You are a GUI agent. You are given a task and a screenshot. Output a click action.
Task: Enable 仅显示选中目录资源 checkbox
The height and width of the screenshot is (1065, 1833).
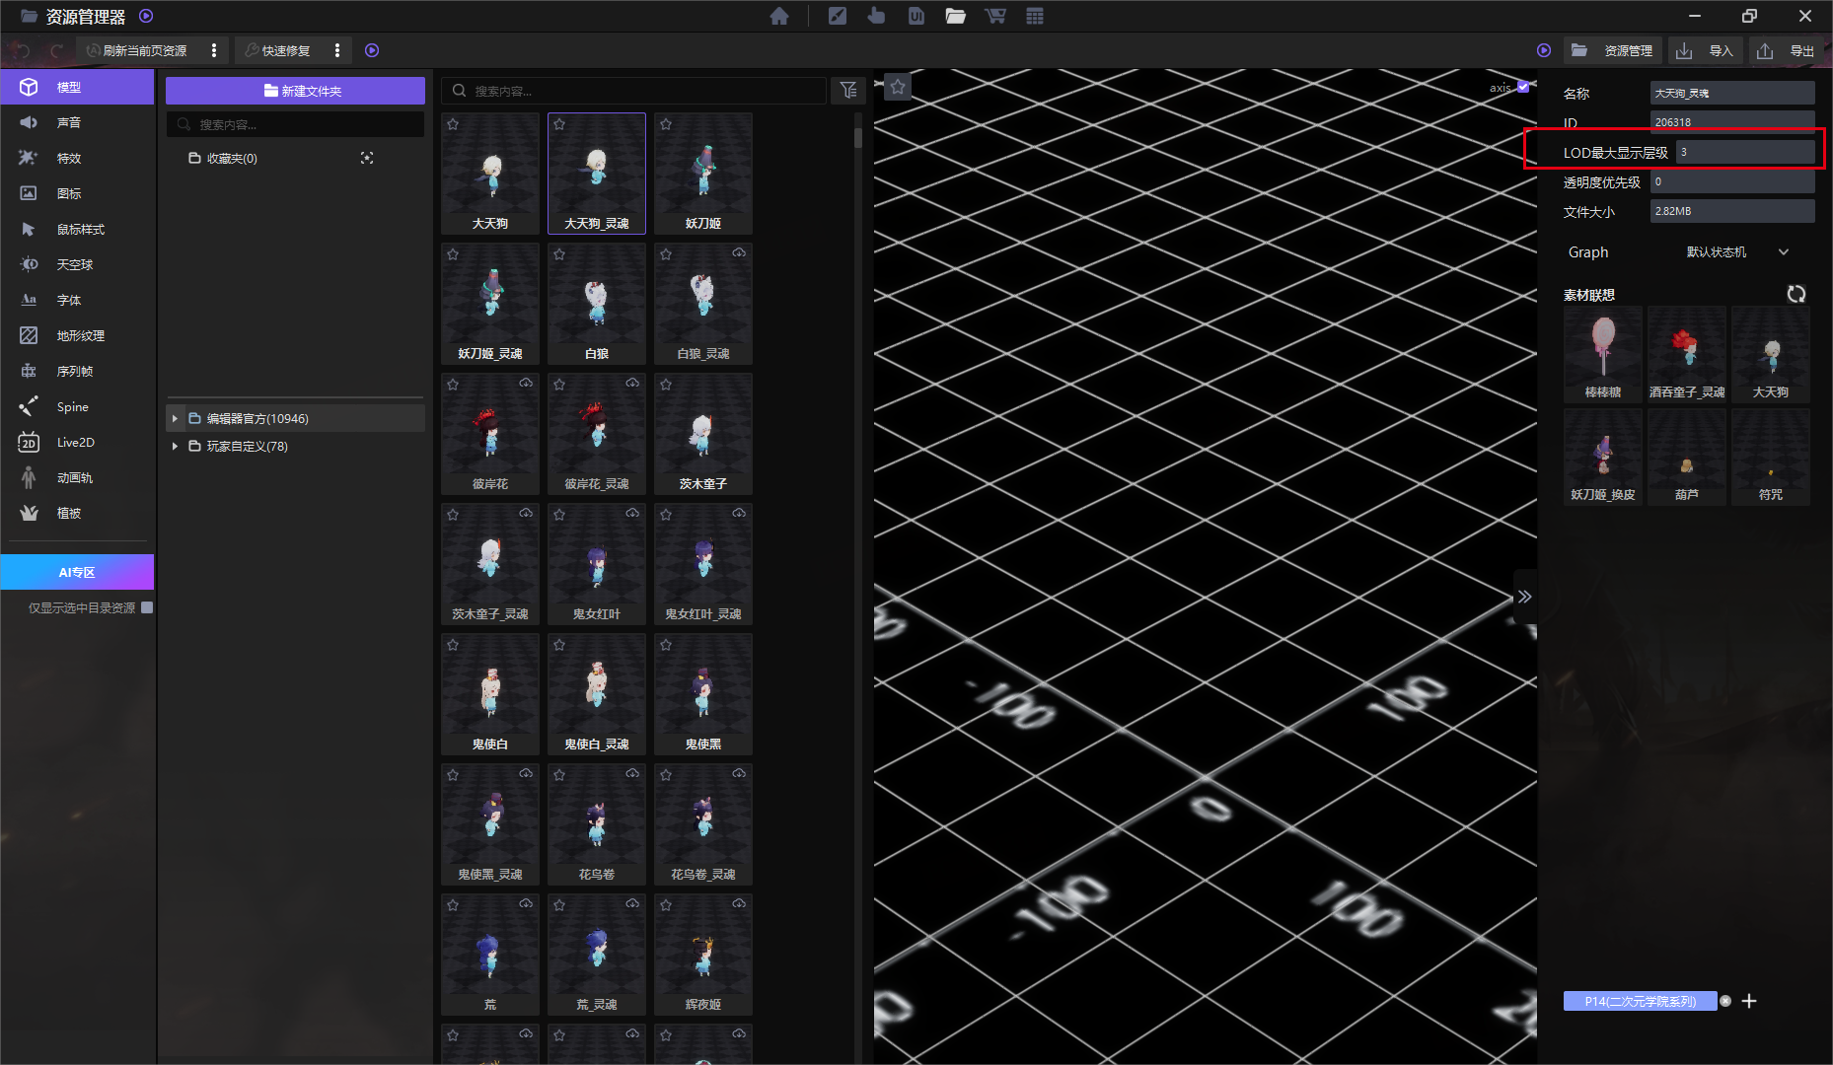(147, 607)
